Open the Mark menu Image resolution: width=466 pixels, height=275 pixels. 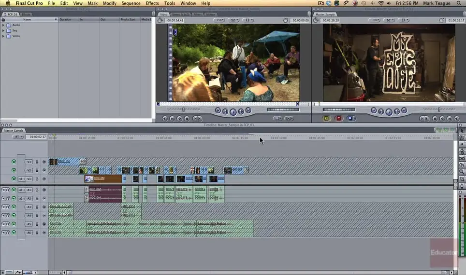92,3
